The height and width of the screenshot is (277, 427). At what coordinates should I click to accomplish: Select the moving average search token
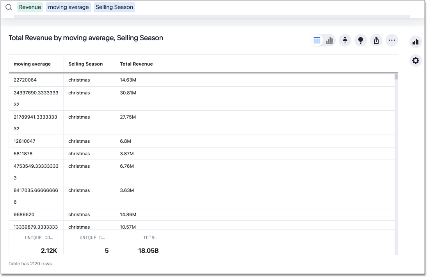pyautogui.click(x=68, y=7)
